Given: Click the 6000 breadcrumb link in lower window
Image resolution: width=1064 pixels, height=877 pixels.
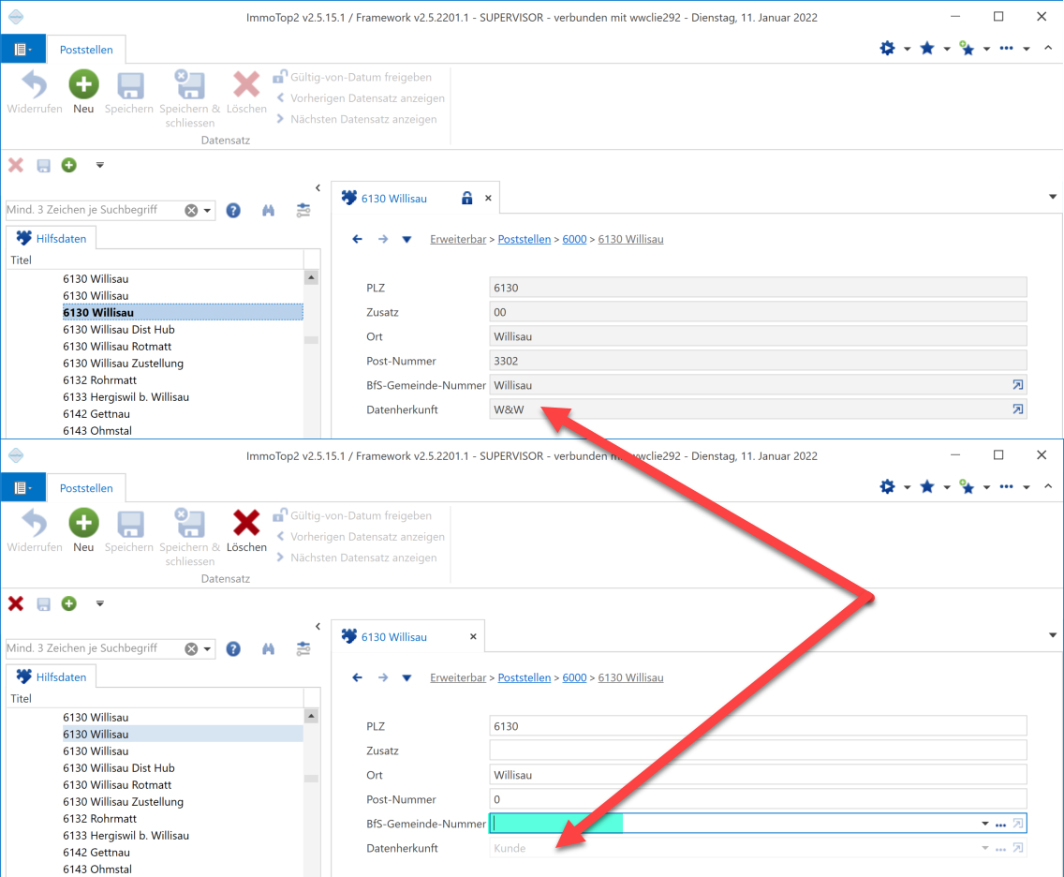Looking at the screenshot, I should pos(574,677).
